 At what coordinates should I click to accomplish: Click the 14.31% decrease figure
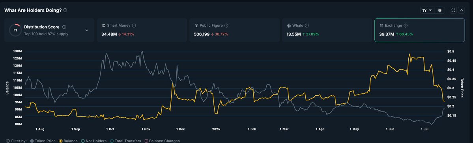[128, 34]
